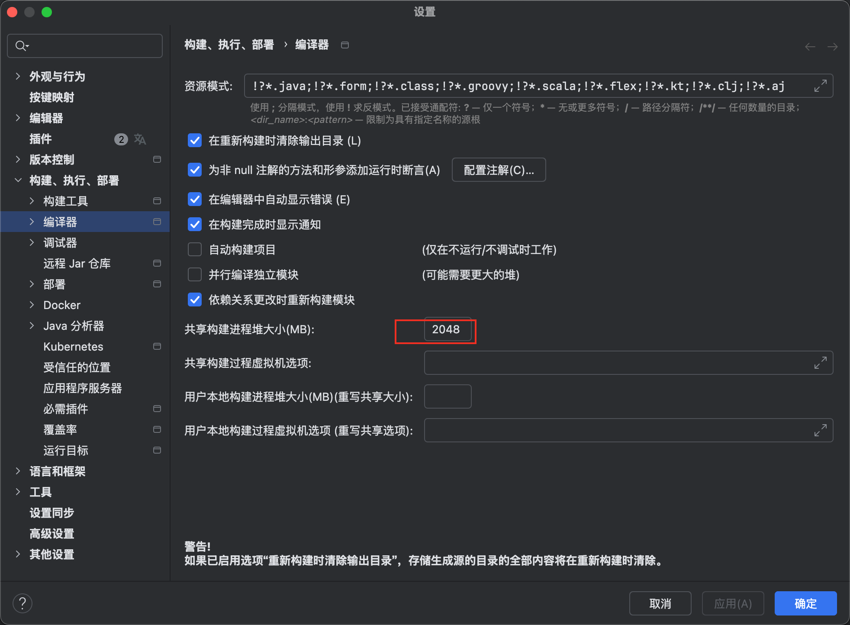Click the 配置注解(C)... button
This screenshot has height=625, width=850.
coord(499,170)
